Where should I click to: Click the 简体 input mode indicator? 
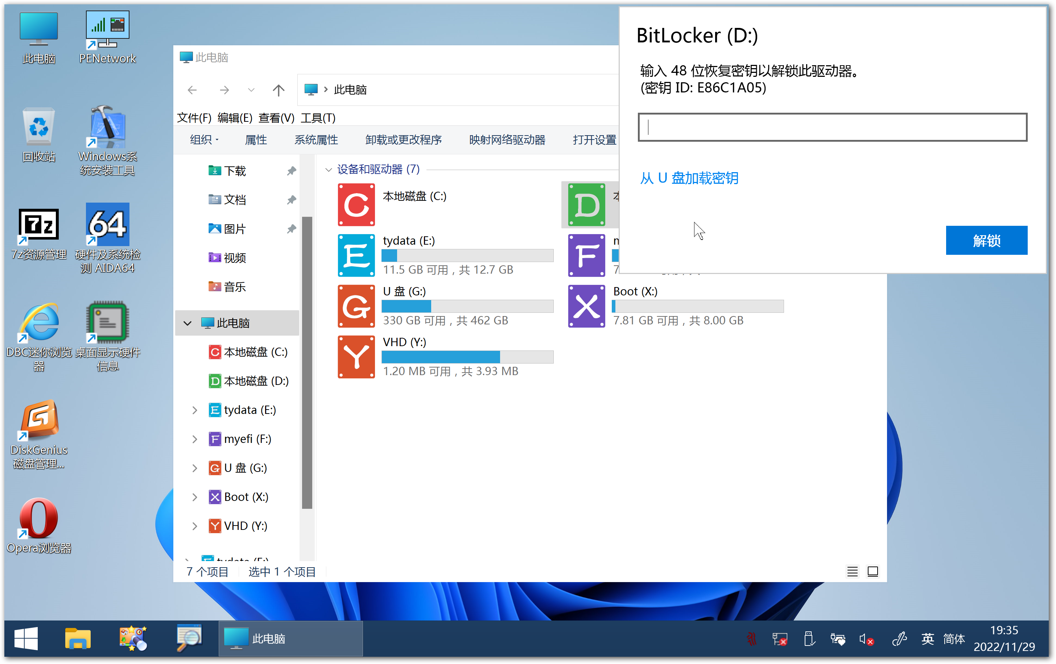coord(953,639)
